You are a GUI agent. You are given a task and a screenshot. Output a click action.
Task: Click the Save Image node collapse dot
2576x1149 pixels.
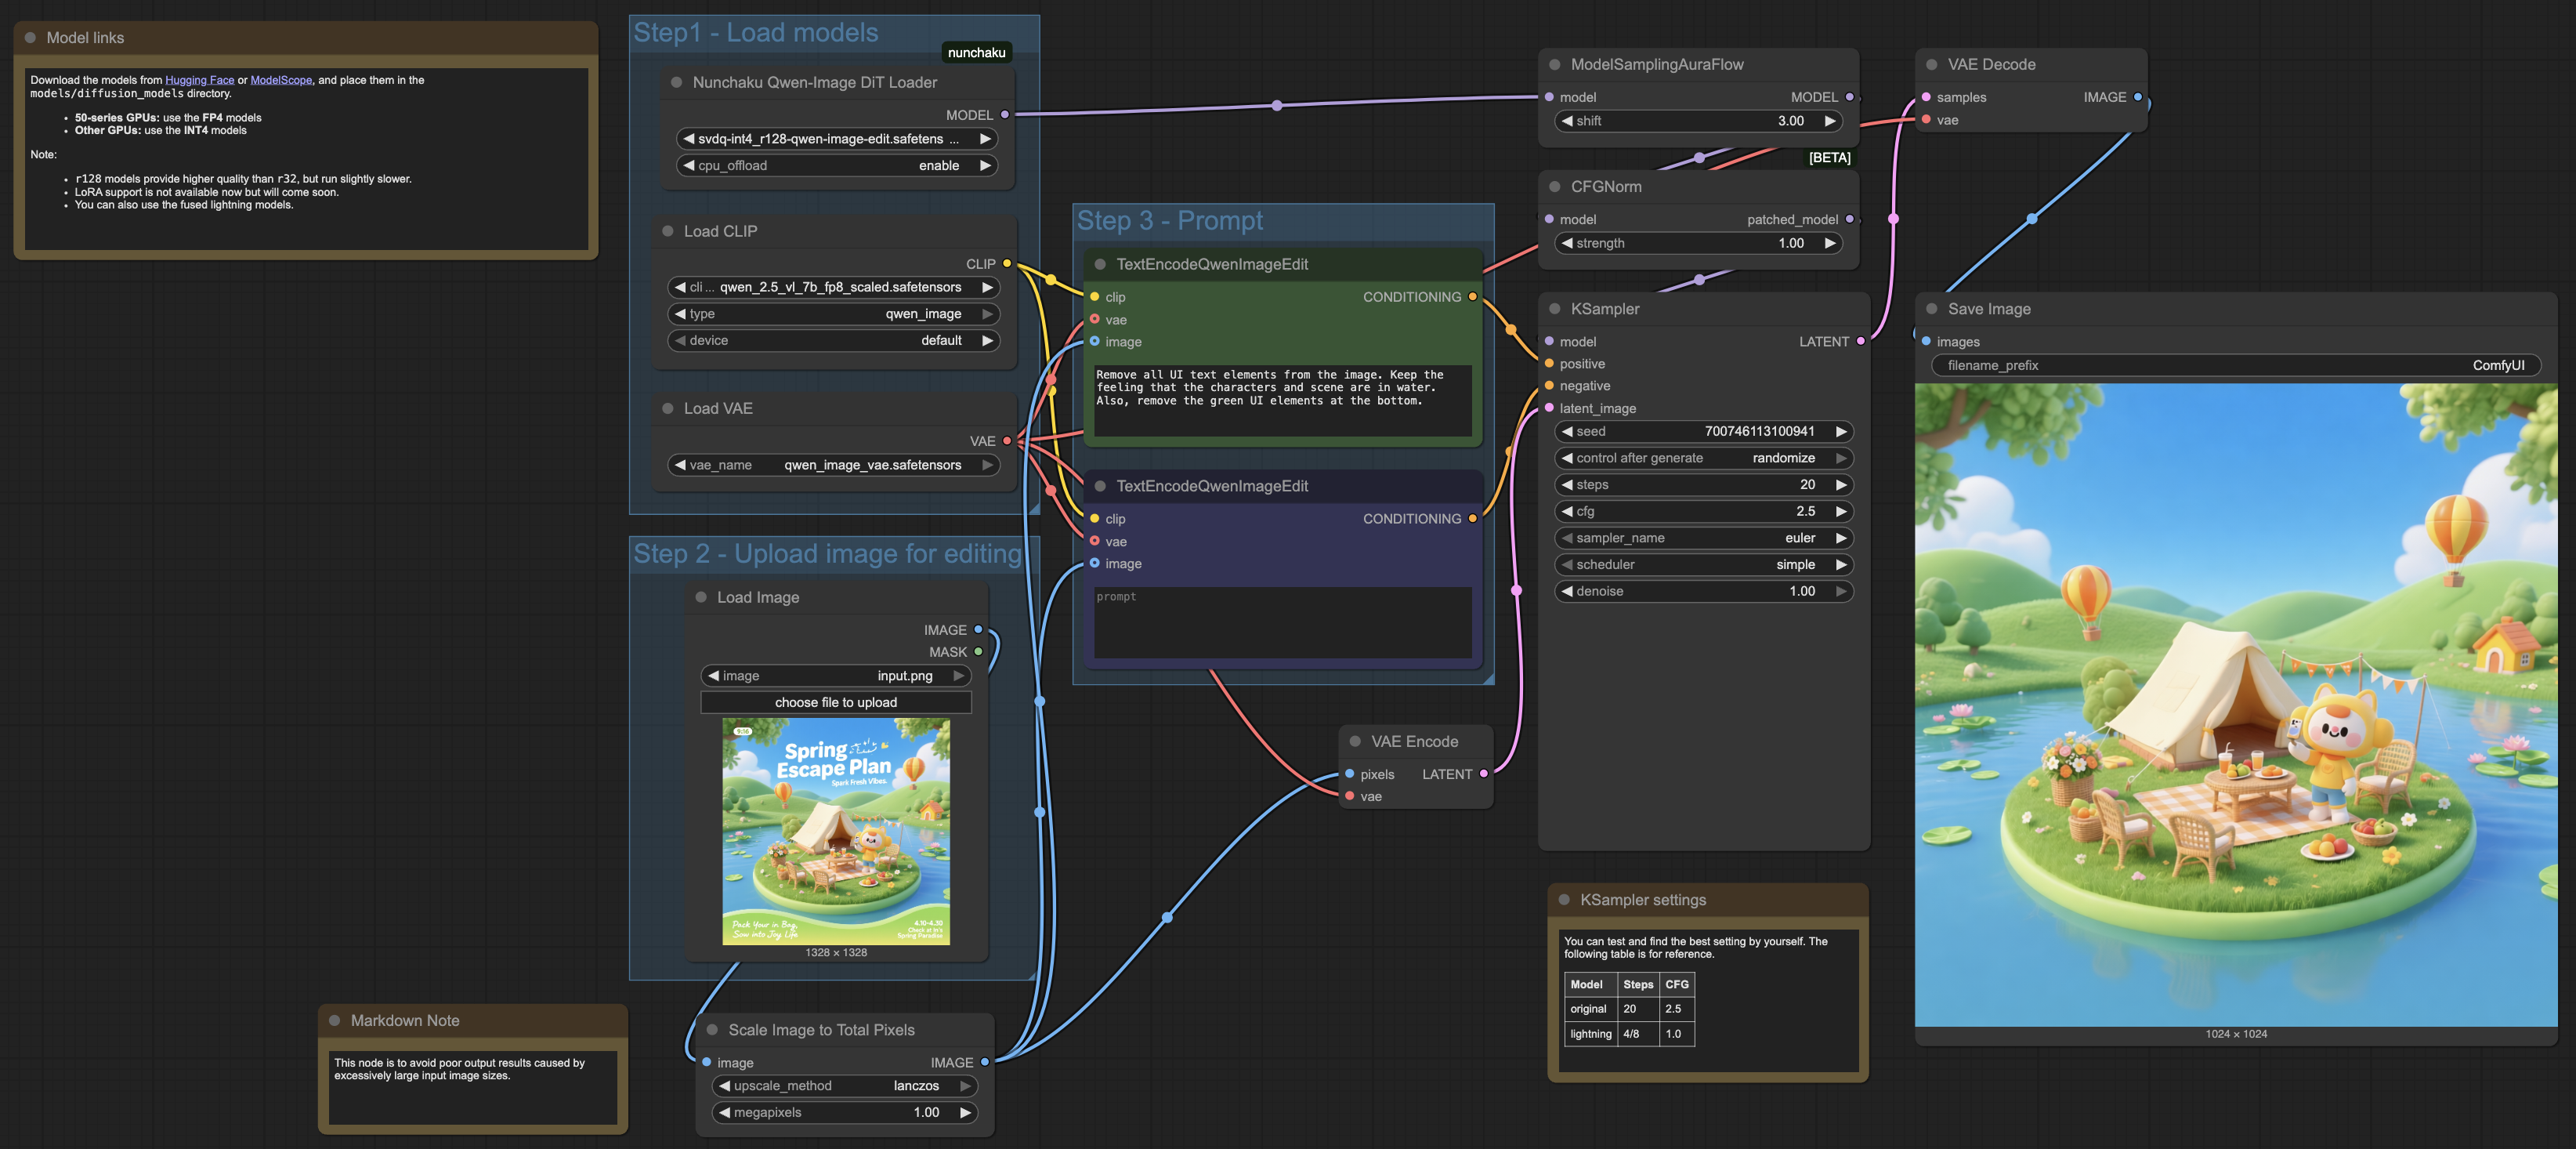(1931, 309)
